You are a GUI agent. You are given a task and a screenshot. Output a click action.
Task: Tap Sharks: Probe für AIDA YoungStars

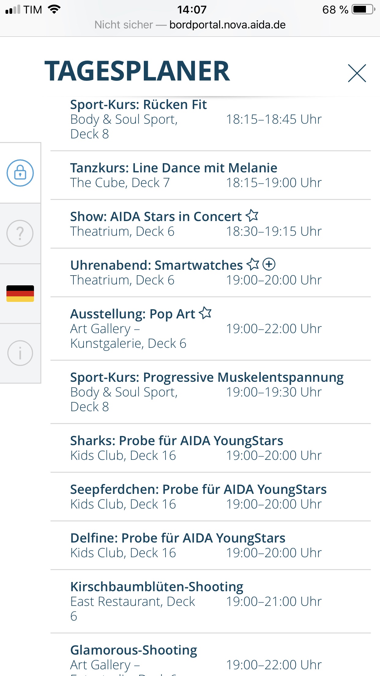[x=177, y=441]
